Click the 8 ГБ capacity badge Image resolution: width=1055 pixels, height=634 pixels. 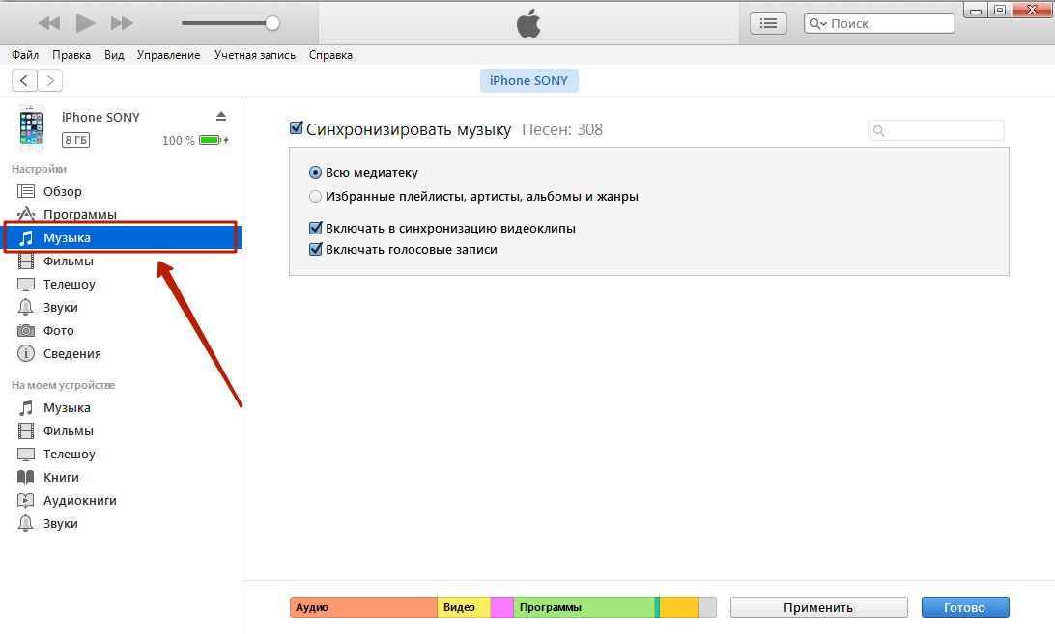(76, 140)
